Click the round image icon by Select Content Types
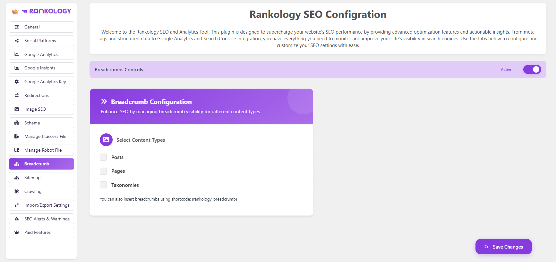This screenshot has width=556, height=262. [x=106, y=140]
